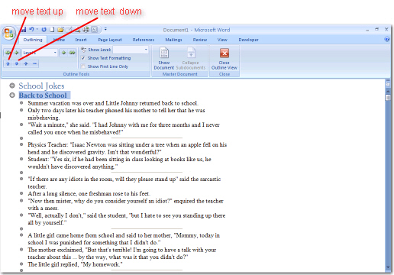Open Word Help icon
The height and width of the screenshot is (275, 394).
(387, 39)
